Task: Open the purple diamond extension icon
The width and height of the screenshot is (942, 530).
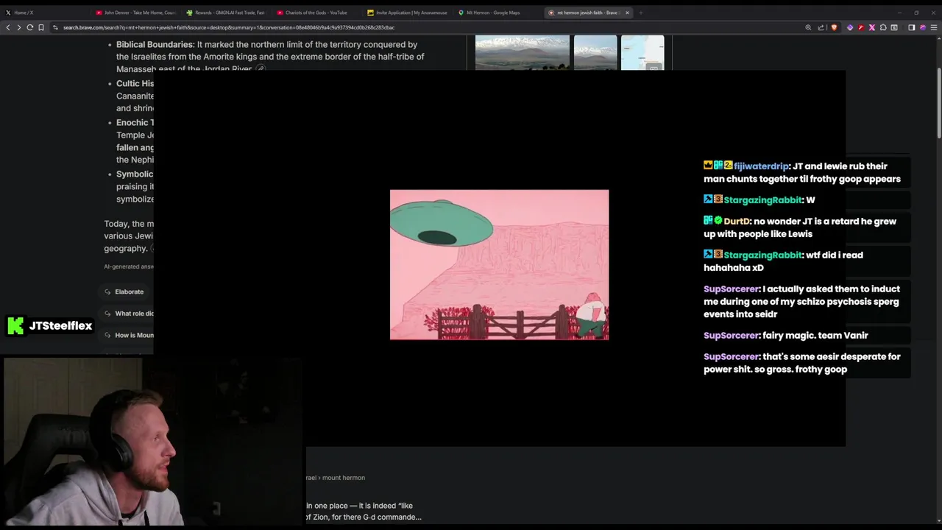Action: (850, 27)
